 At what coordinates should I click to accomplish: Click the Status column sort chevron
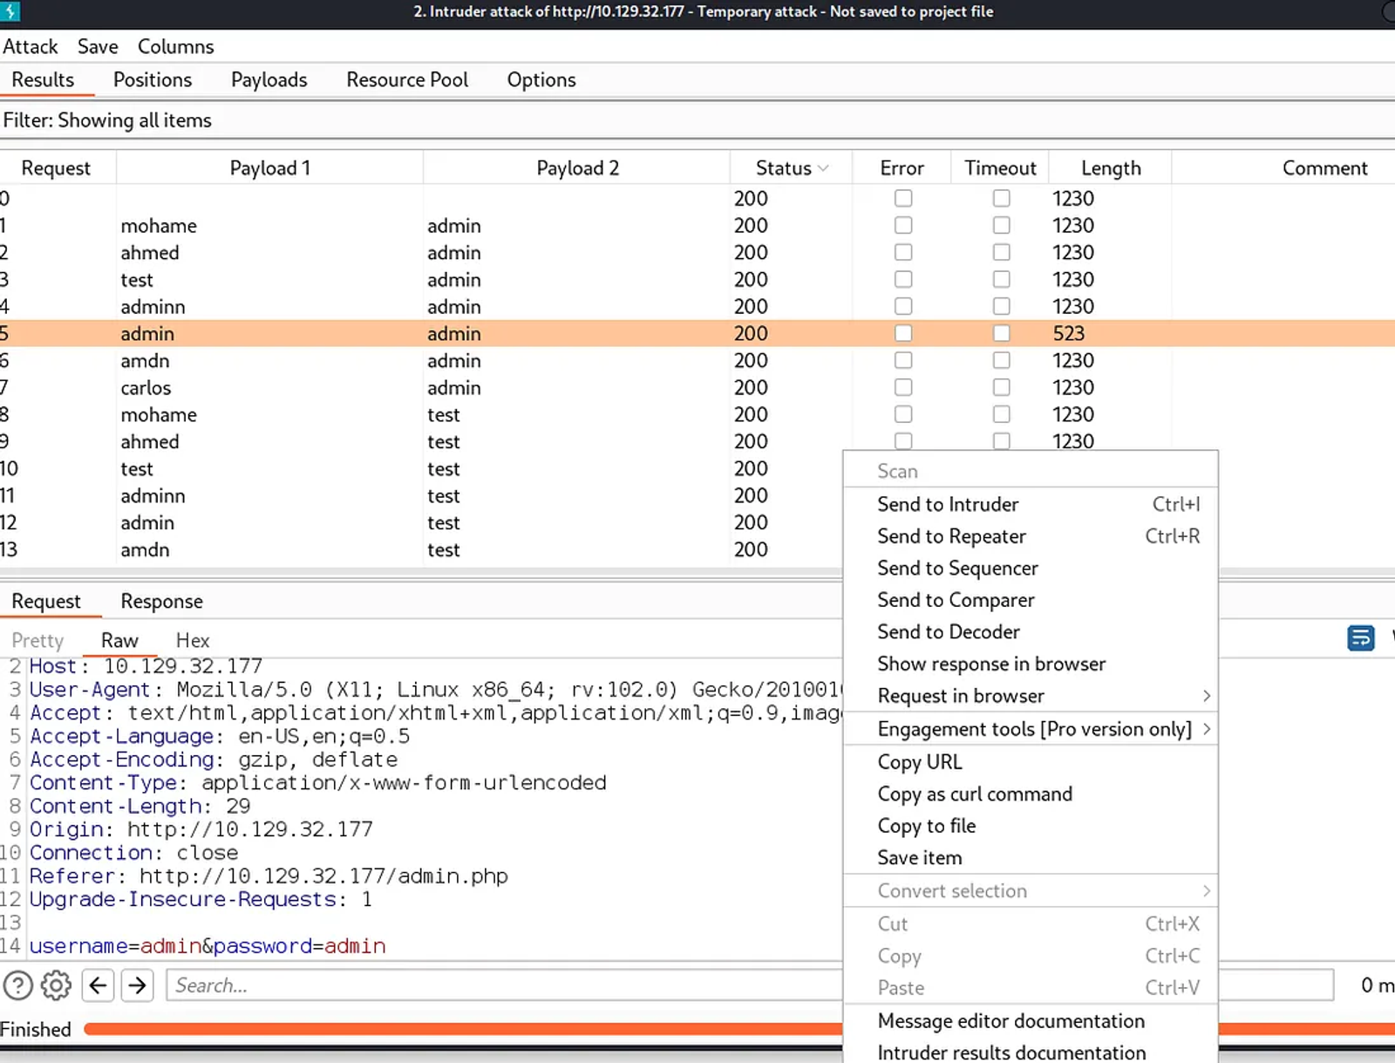[x=823, y=168]
